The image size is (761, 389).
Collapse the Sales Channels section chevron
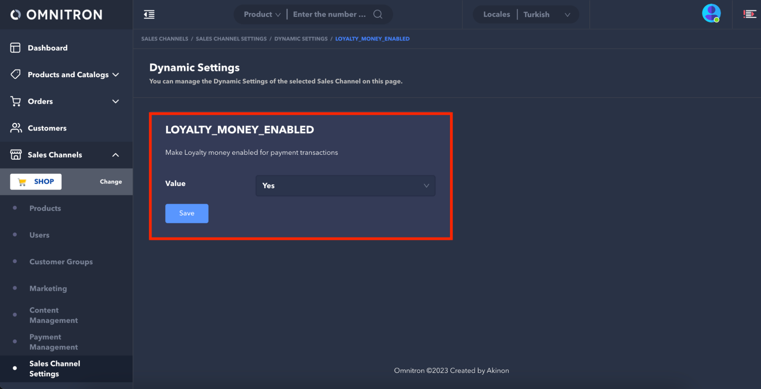pyautogui.click(x=115, y=155)
